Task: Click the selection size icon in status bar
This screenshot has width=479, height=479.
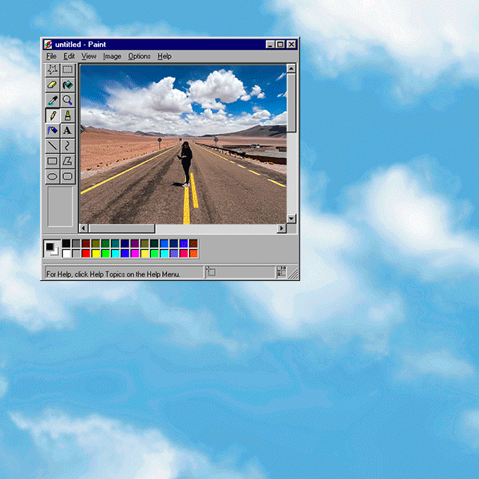Action: pos(281,271)
